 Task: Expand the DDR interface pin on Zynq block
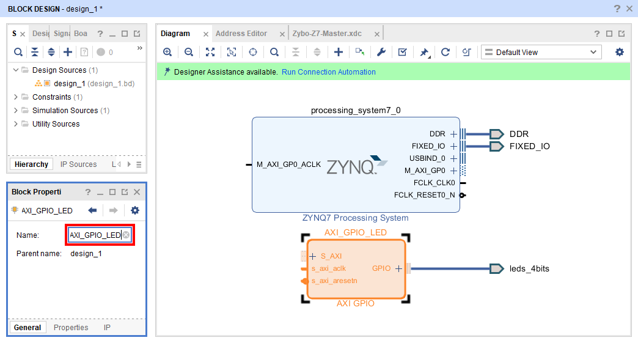[453, 134]
